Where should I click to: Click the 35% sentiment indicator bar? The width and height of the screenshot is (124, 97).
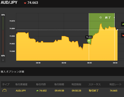tap(3, 23)
